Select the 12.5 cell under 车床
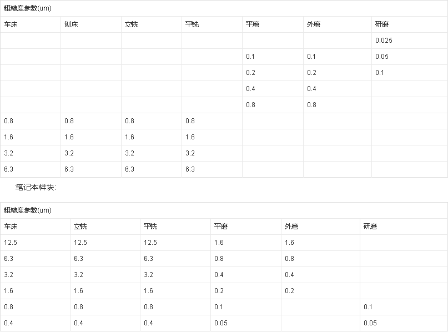 click(x=11, y=243)
